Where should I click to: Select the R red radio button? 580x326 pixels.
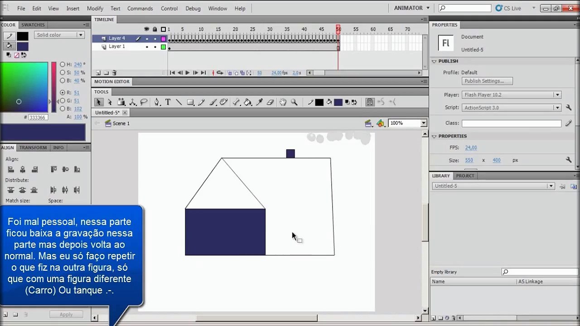coord(63,92)
